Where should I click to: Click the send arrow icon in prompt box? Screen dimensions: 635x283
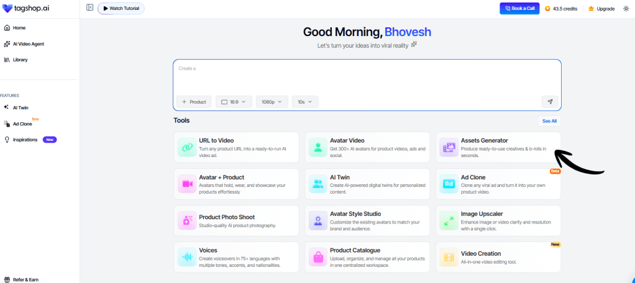[550, 102]
